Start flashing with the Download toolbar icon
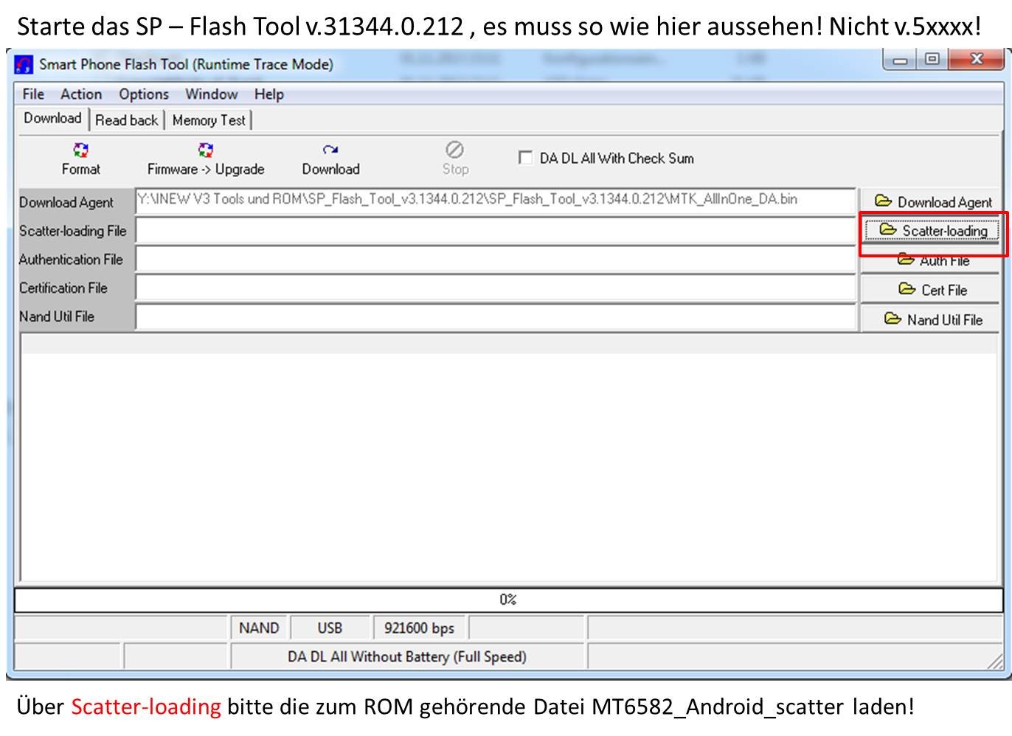Image resolution: width=1012 pixels, height=736 pixels. tap(330, 150)
